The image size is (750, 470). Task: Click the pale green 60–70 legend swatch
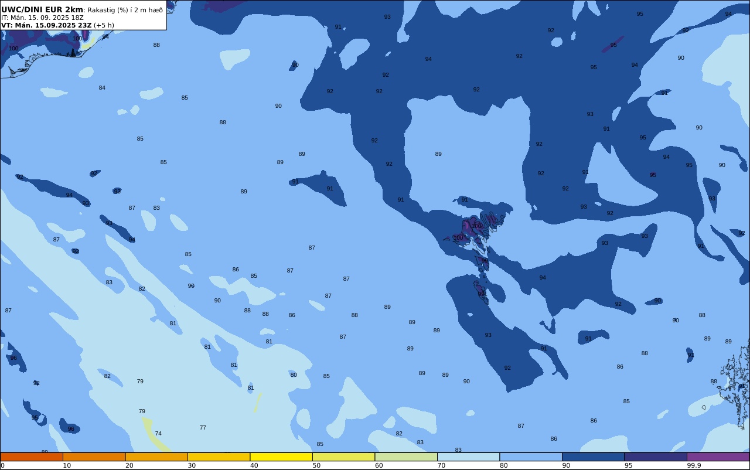(406, 457)
